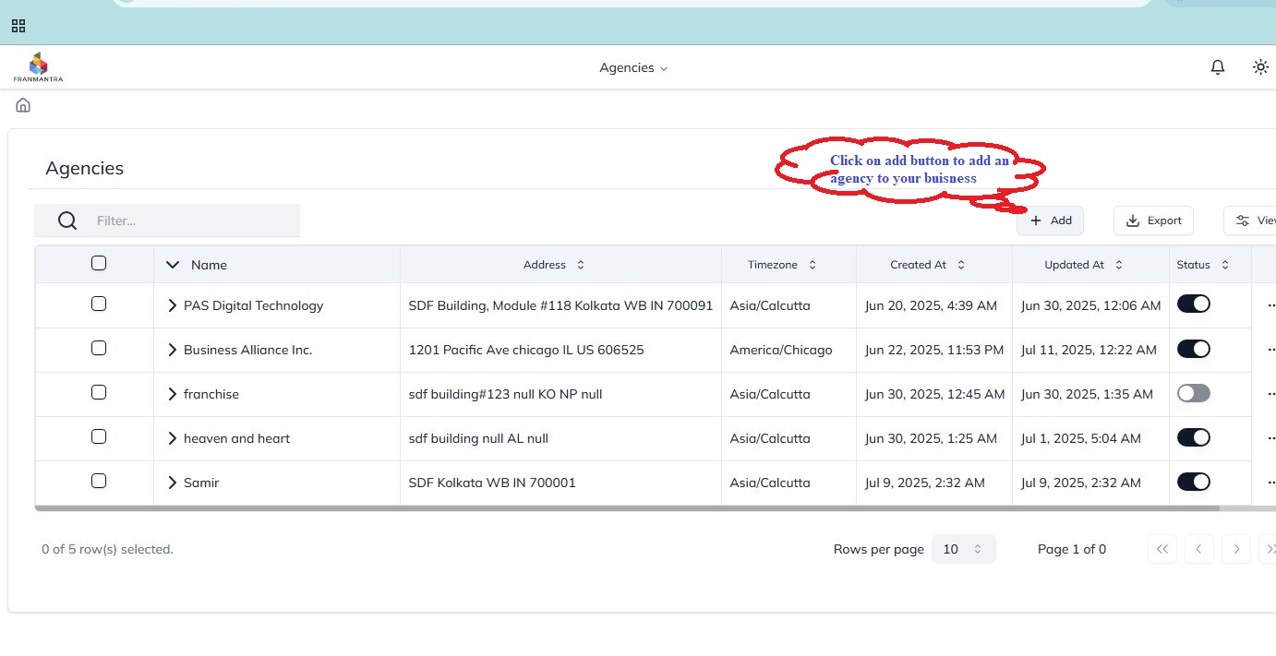Toggle the light/dark theme sun icon
The width and height of the screenshot is (1276, 656).
(x=1260, y=67)
